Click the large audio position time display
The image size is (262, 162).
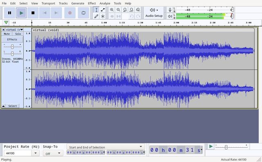tap(175, 150)
